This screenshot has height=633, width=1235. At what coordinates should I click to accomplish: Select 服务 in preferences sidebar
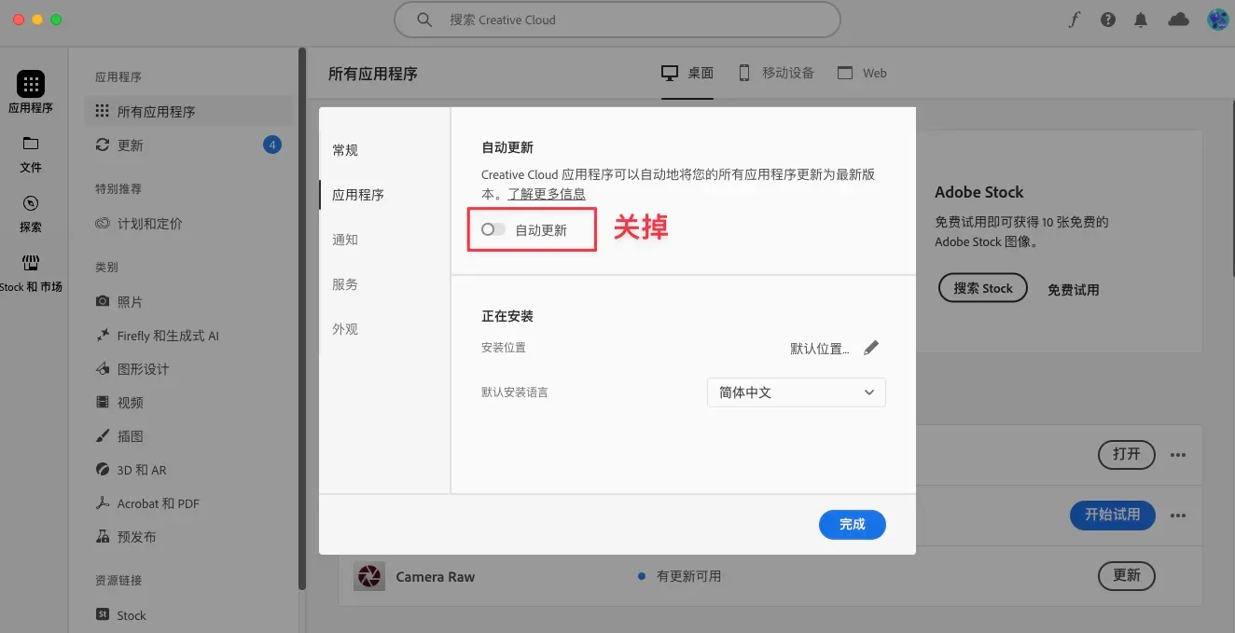345,284
